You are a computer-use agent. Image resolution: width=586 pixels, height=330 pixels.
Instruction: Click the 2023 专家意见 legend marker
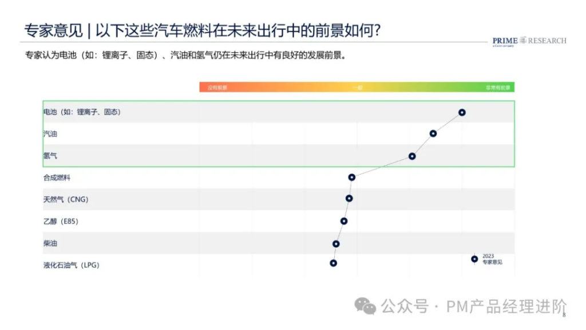click(x=474, y=259)
